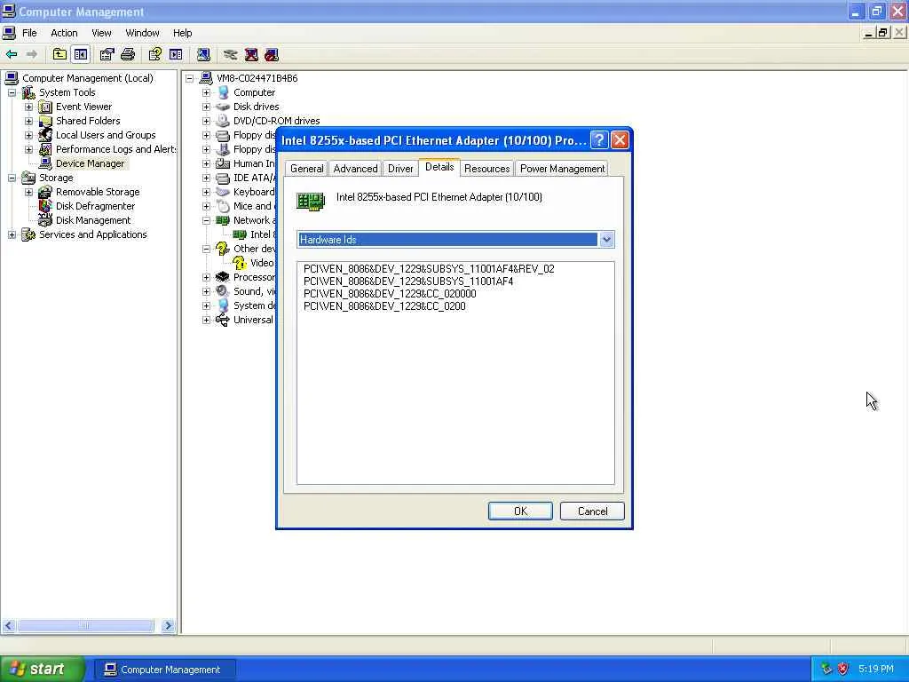The width and height of the screenshot is (909, 682).
Task: Expand the Processors device category
Action: pyautogui.click(x=206, y=277)
